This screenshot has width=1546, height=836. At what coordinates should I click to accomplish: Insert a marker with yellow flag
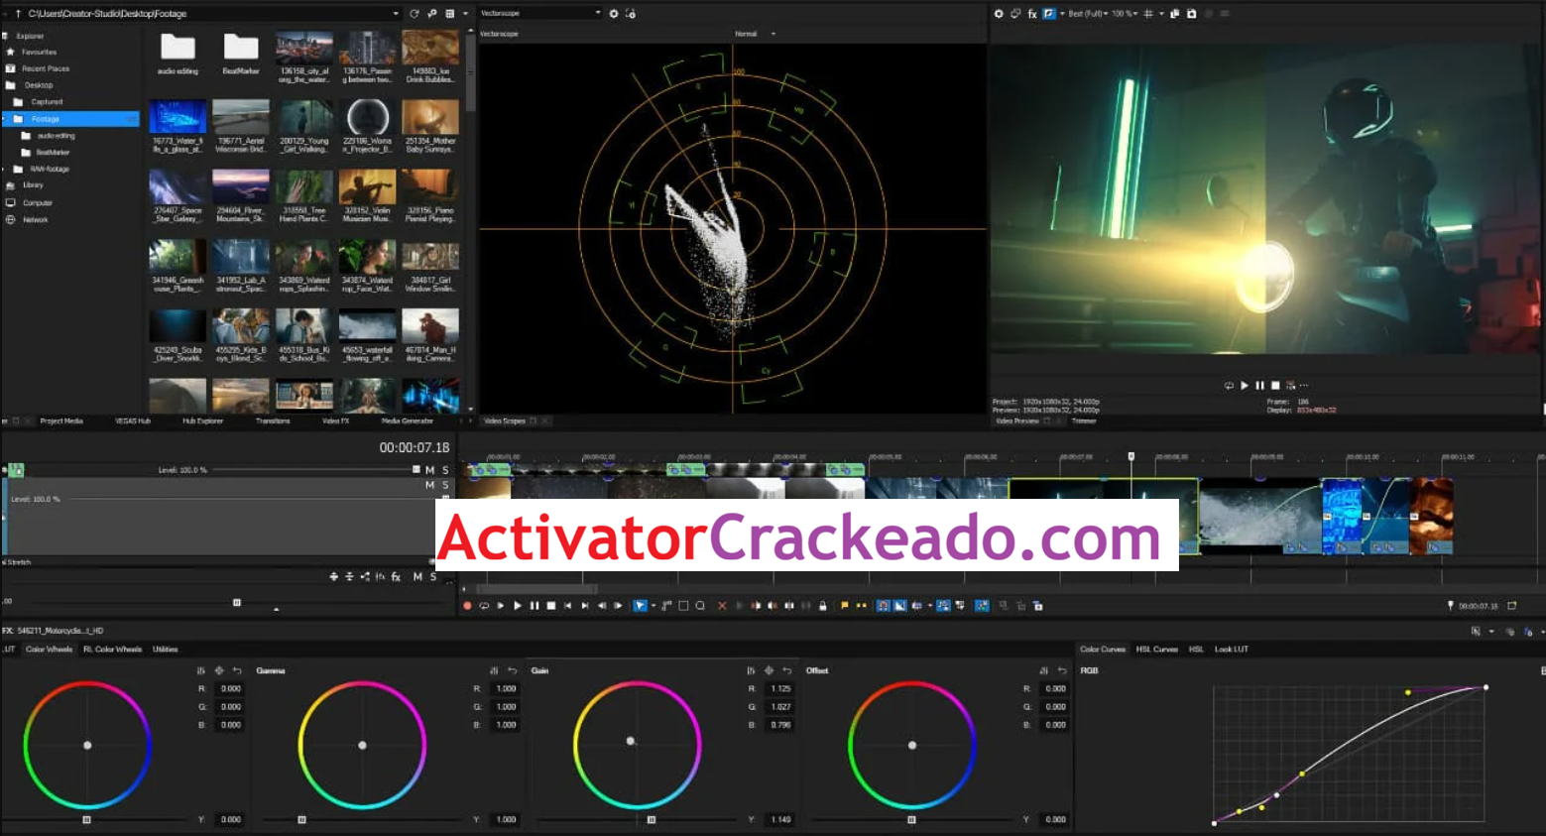844,606
